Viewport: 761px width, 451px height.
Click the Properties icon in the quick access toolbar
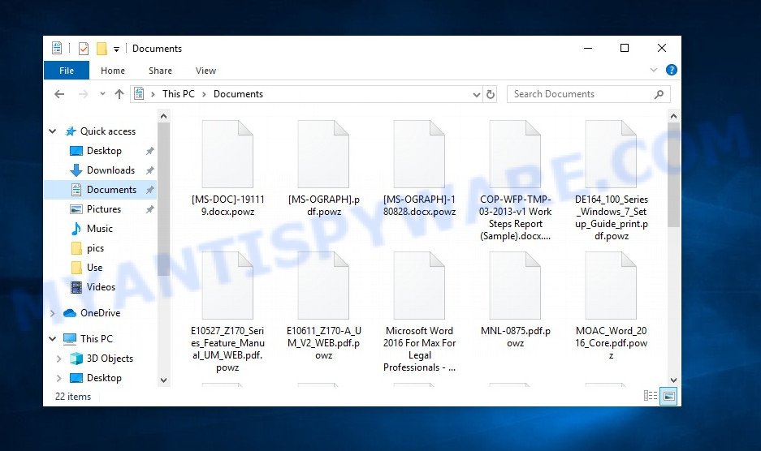(x=84, y=49)
